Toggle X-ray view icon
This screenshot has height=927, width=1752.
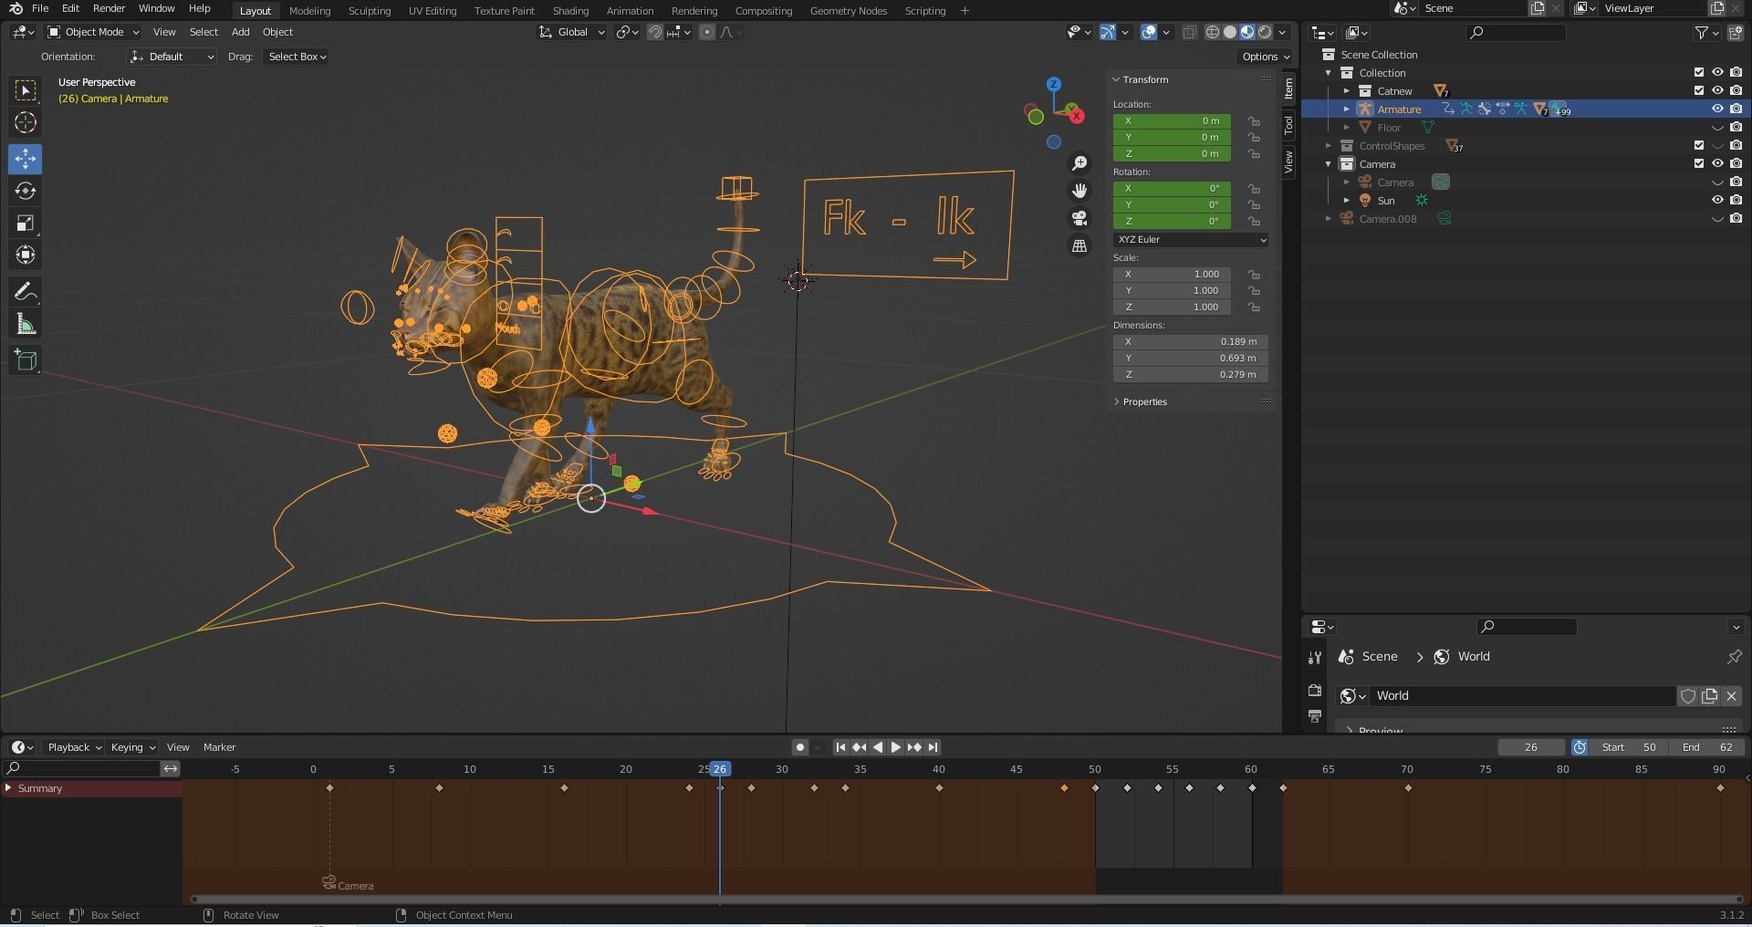point(1189,32)
